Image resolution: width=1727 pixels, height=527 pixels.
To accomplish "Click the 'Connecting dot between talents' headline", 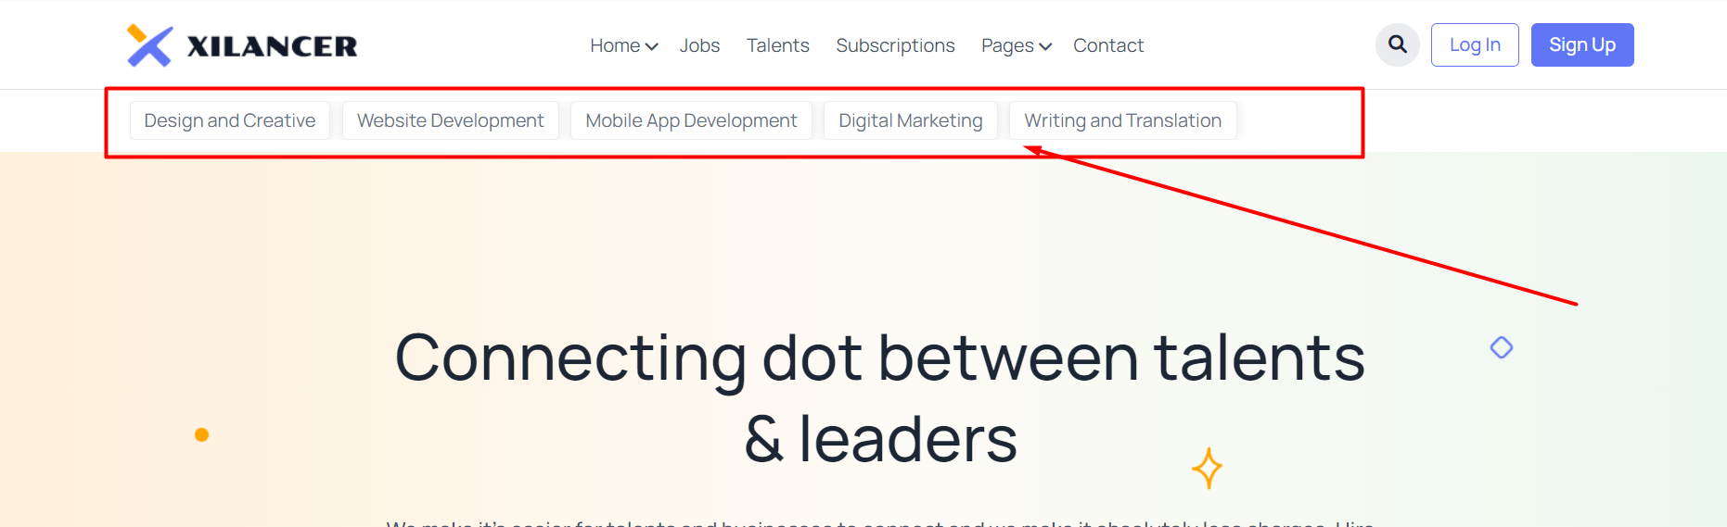I will point(880,358).
